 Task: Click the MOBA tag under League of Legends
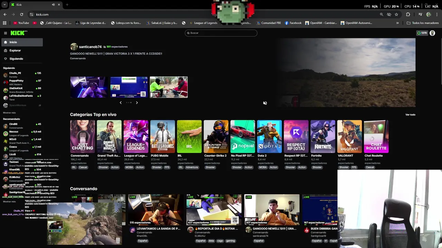coord(129,167)
